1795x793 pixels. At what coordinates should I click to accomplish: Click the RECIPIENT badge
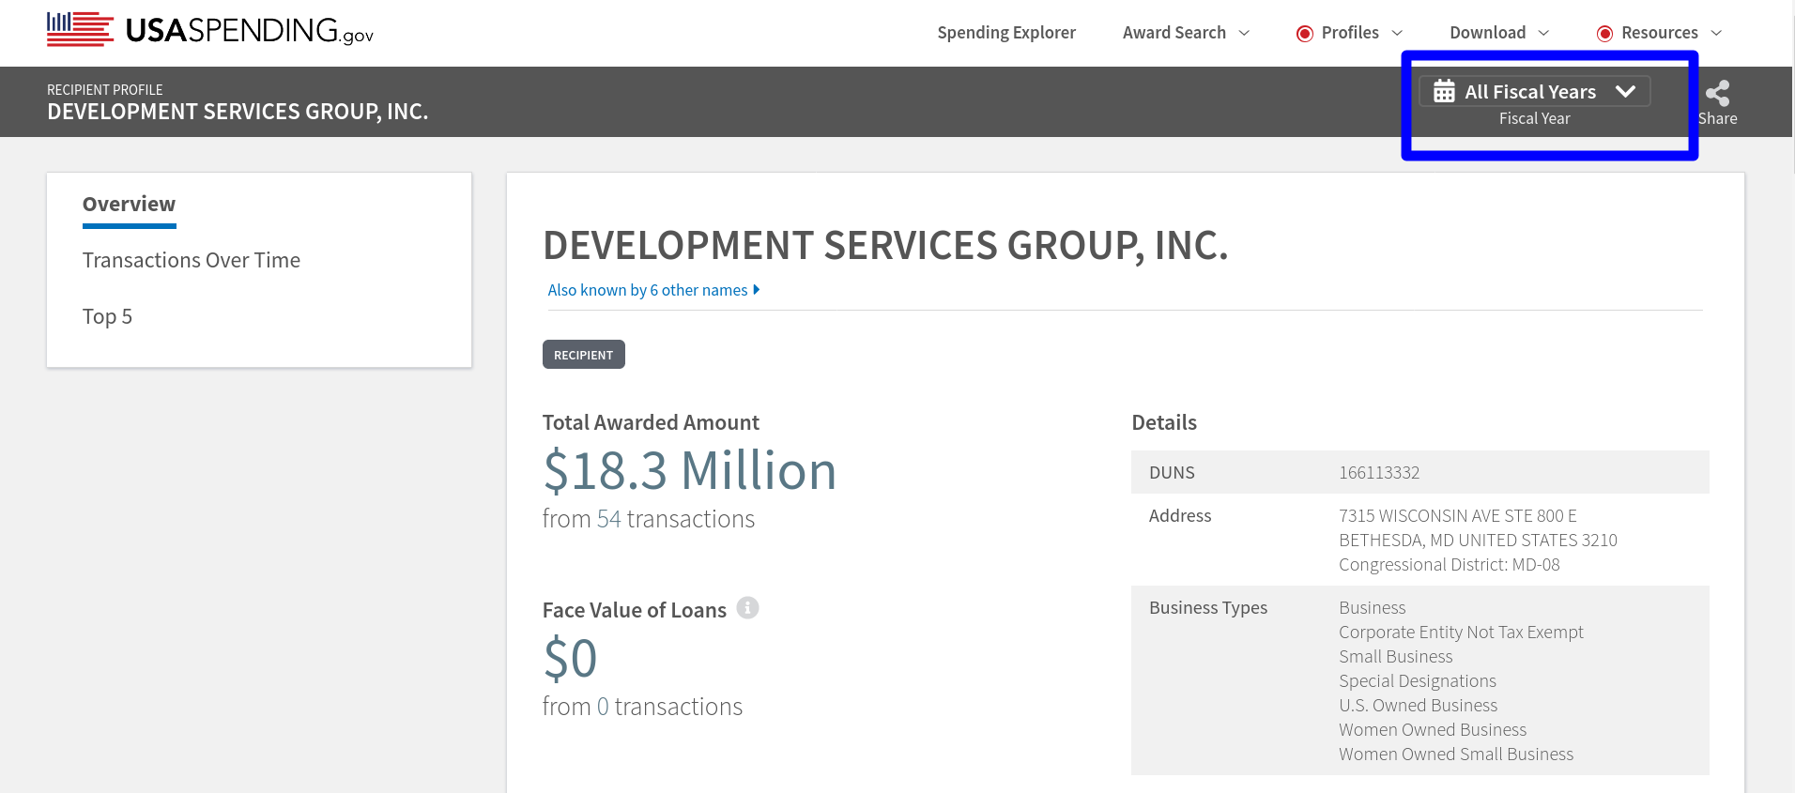pos(583,355)
